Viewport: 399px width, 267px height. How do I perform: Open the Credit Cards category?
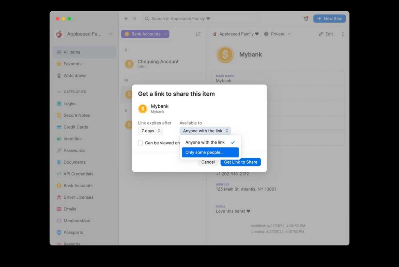[x=76, y=127]
